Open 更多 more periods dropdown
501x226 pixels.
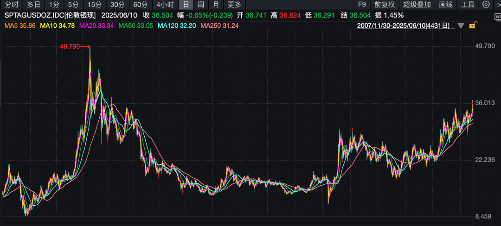(234, 5)
